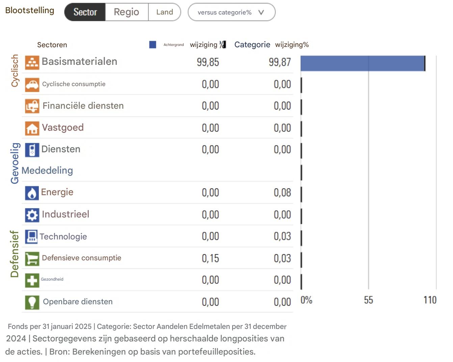Click the flame icon for Energie
Viewport: 453px width, 362px height.
click(x=32, y=192)
